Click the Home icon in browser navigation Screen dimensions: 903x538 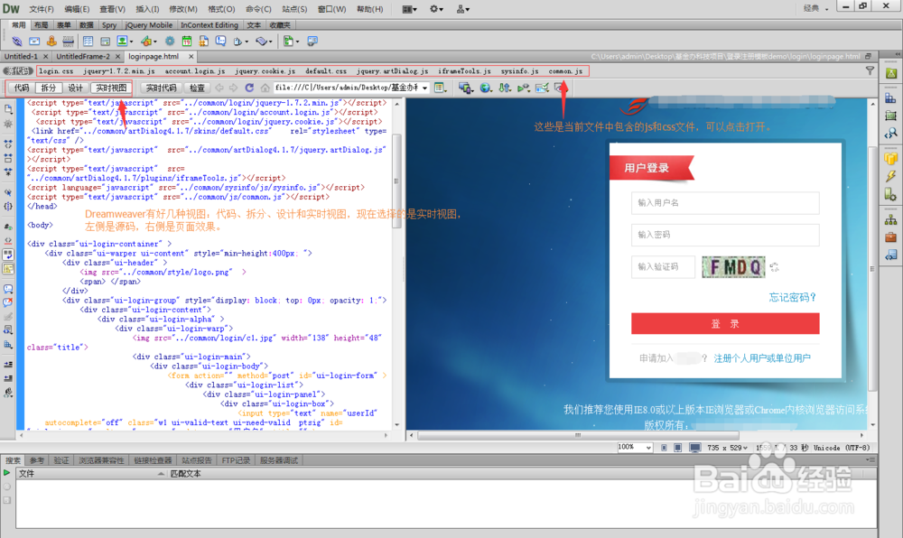coord(265,88)
